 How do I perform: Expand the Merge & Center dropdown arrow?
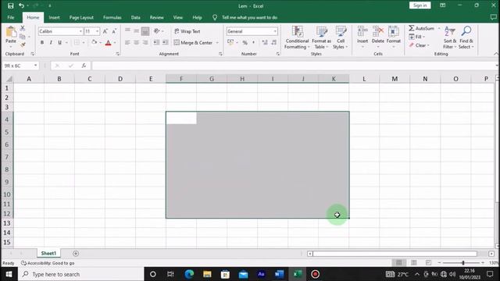(x=217, y=43)
